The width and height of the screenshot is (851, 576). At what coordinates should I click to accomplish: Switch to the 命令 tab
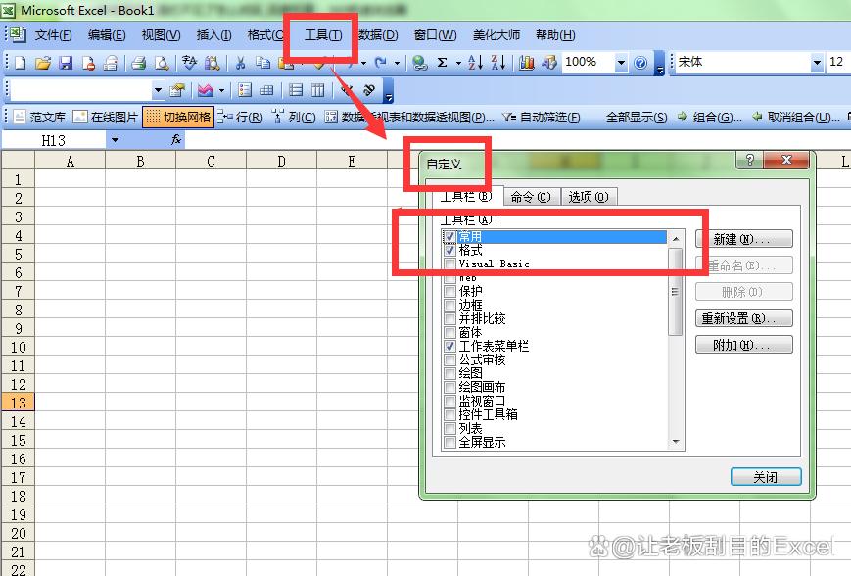(x=529, y=196)
